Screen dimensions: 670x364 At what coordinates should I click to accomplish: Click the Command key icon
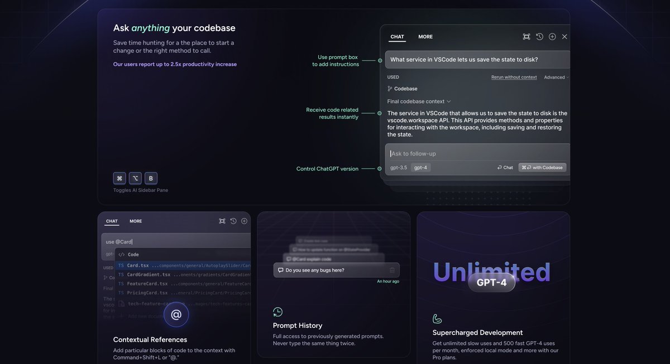(119, 178)
